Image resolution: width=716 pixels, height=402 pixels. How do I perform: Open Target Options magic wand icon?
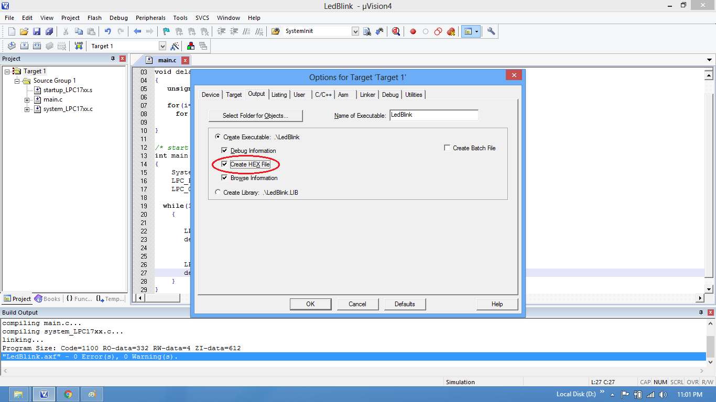click(175, 46)
